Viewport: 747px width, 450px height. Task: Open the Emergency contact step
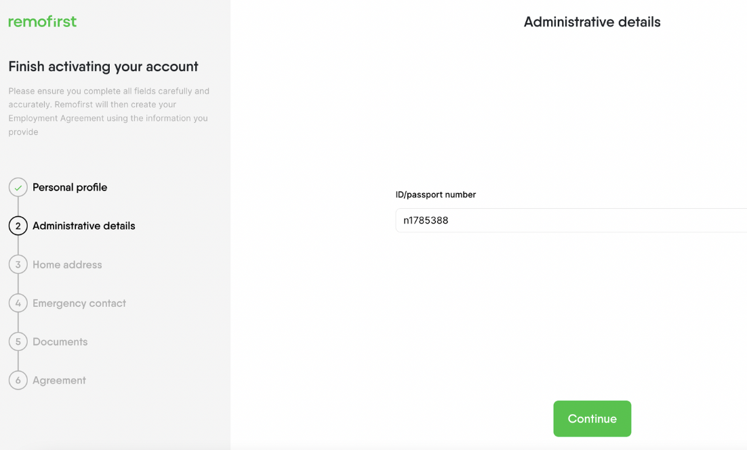[79, 303]
